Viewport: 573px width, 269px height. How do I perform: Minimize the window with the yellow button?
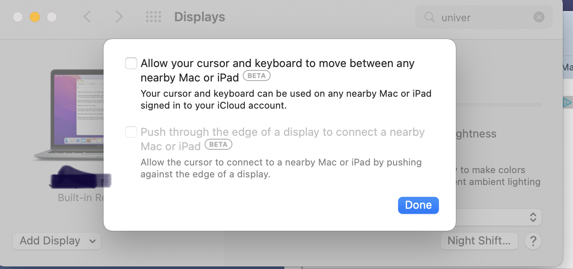click(x=35, y=17)
